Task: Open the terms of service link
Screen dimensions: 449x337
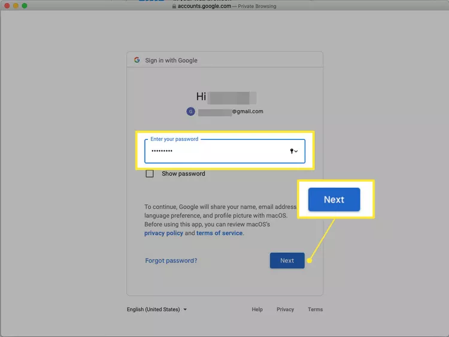Action: point(219,233)
